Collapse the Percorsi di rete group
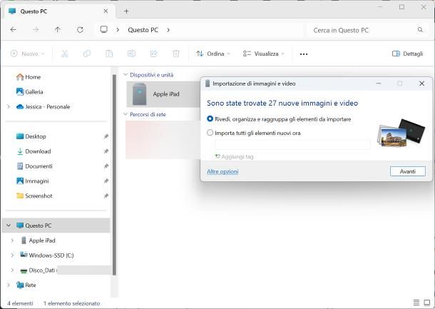 point(125,114)
